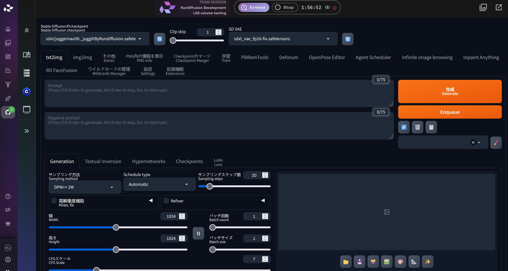Extend the session time
This screenshot has height=271, width=508.
253,7
